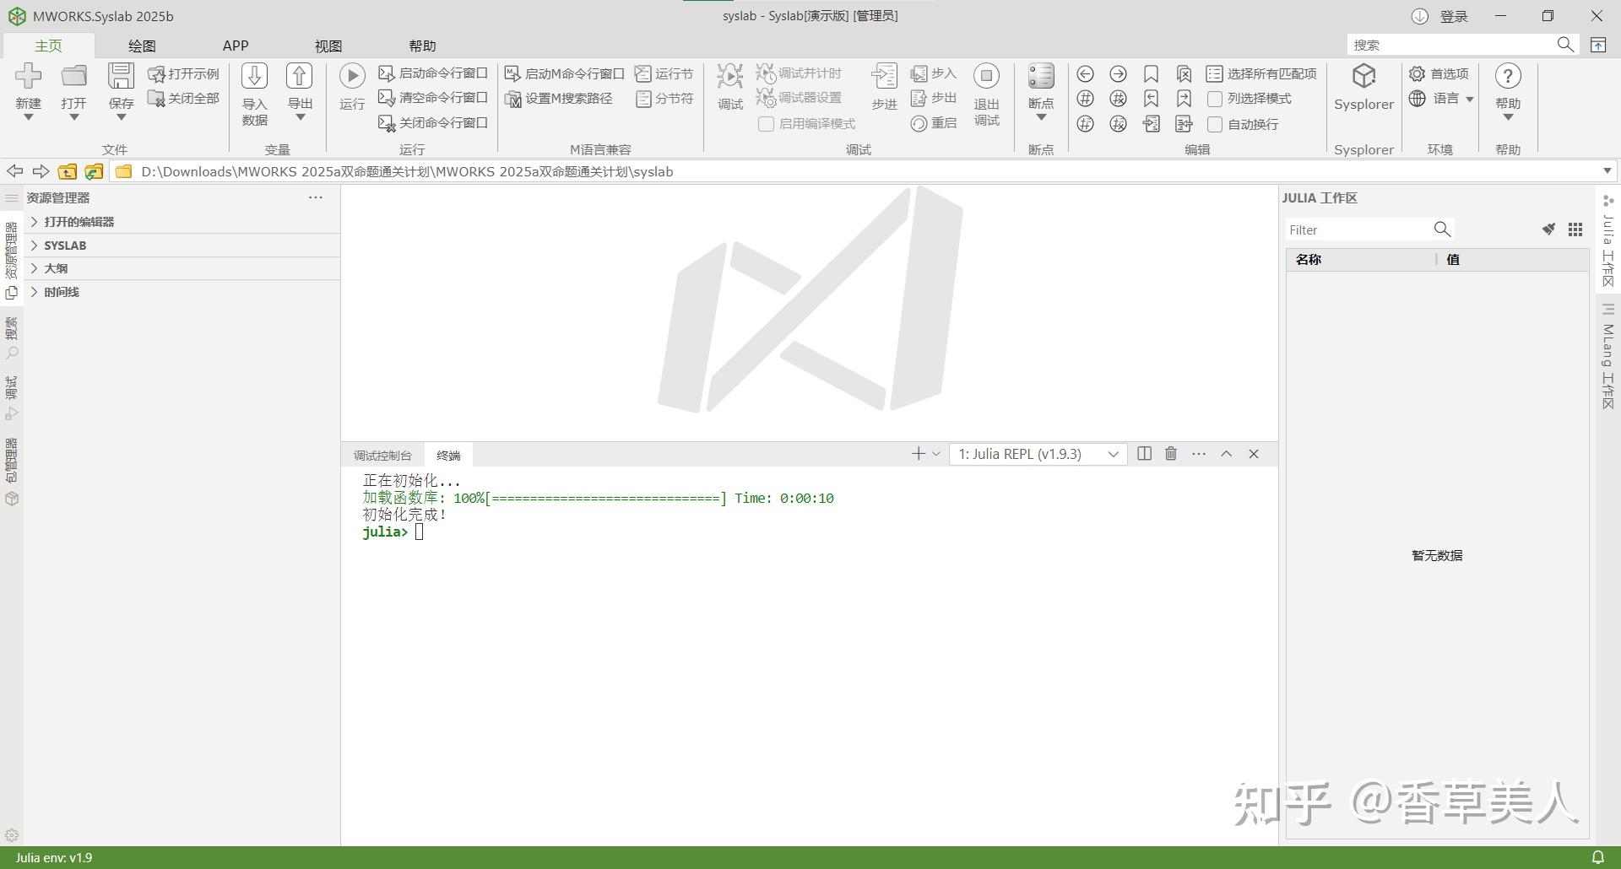Open Julia REPL terminal selector dropdown
This screenshot has width=1621, height=869.
point(1038,454)
